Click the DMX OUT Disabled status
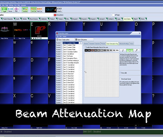This screenshot has width=163, height=137. click(x=92, y=132)
